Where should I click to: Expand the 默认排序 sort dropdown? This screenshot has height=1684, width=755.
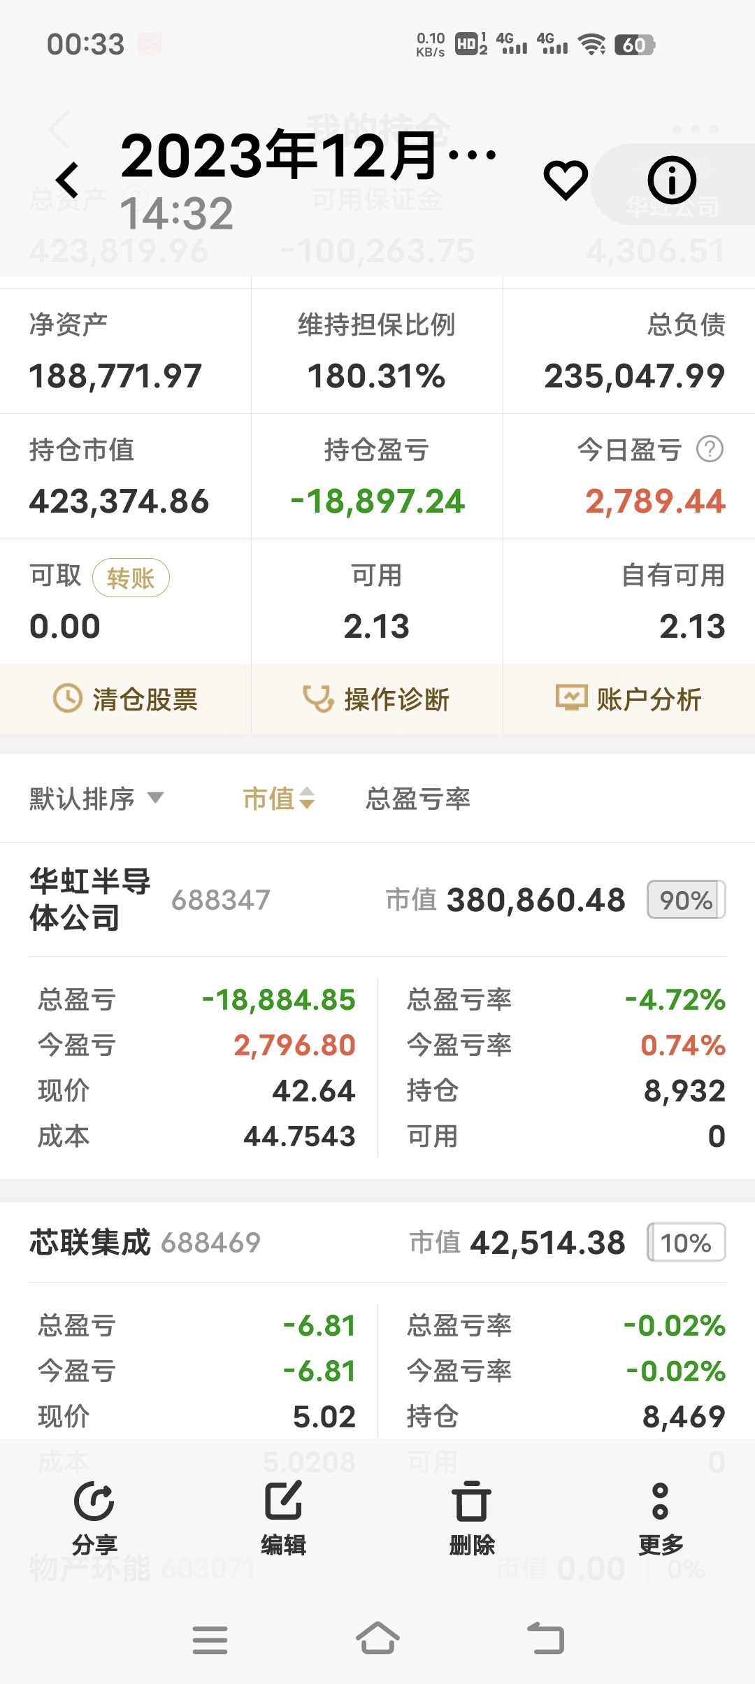[x=96, y=798]
